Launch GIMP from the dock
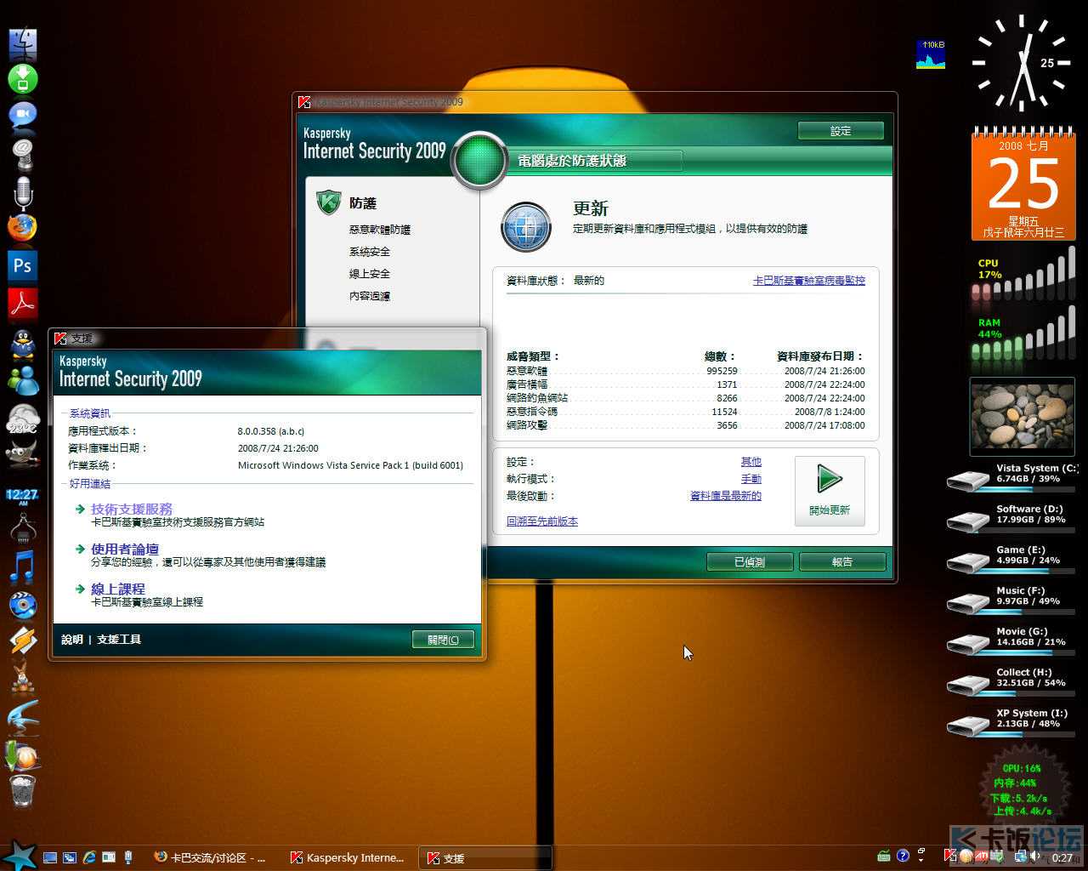 point(21,454)
